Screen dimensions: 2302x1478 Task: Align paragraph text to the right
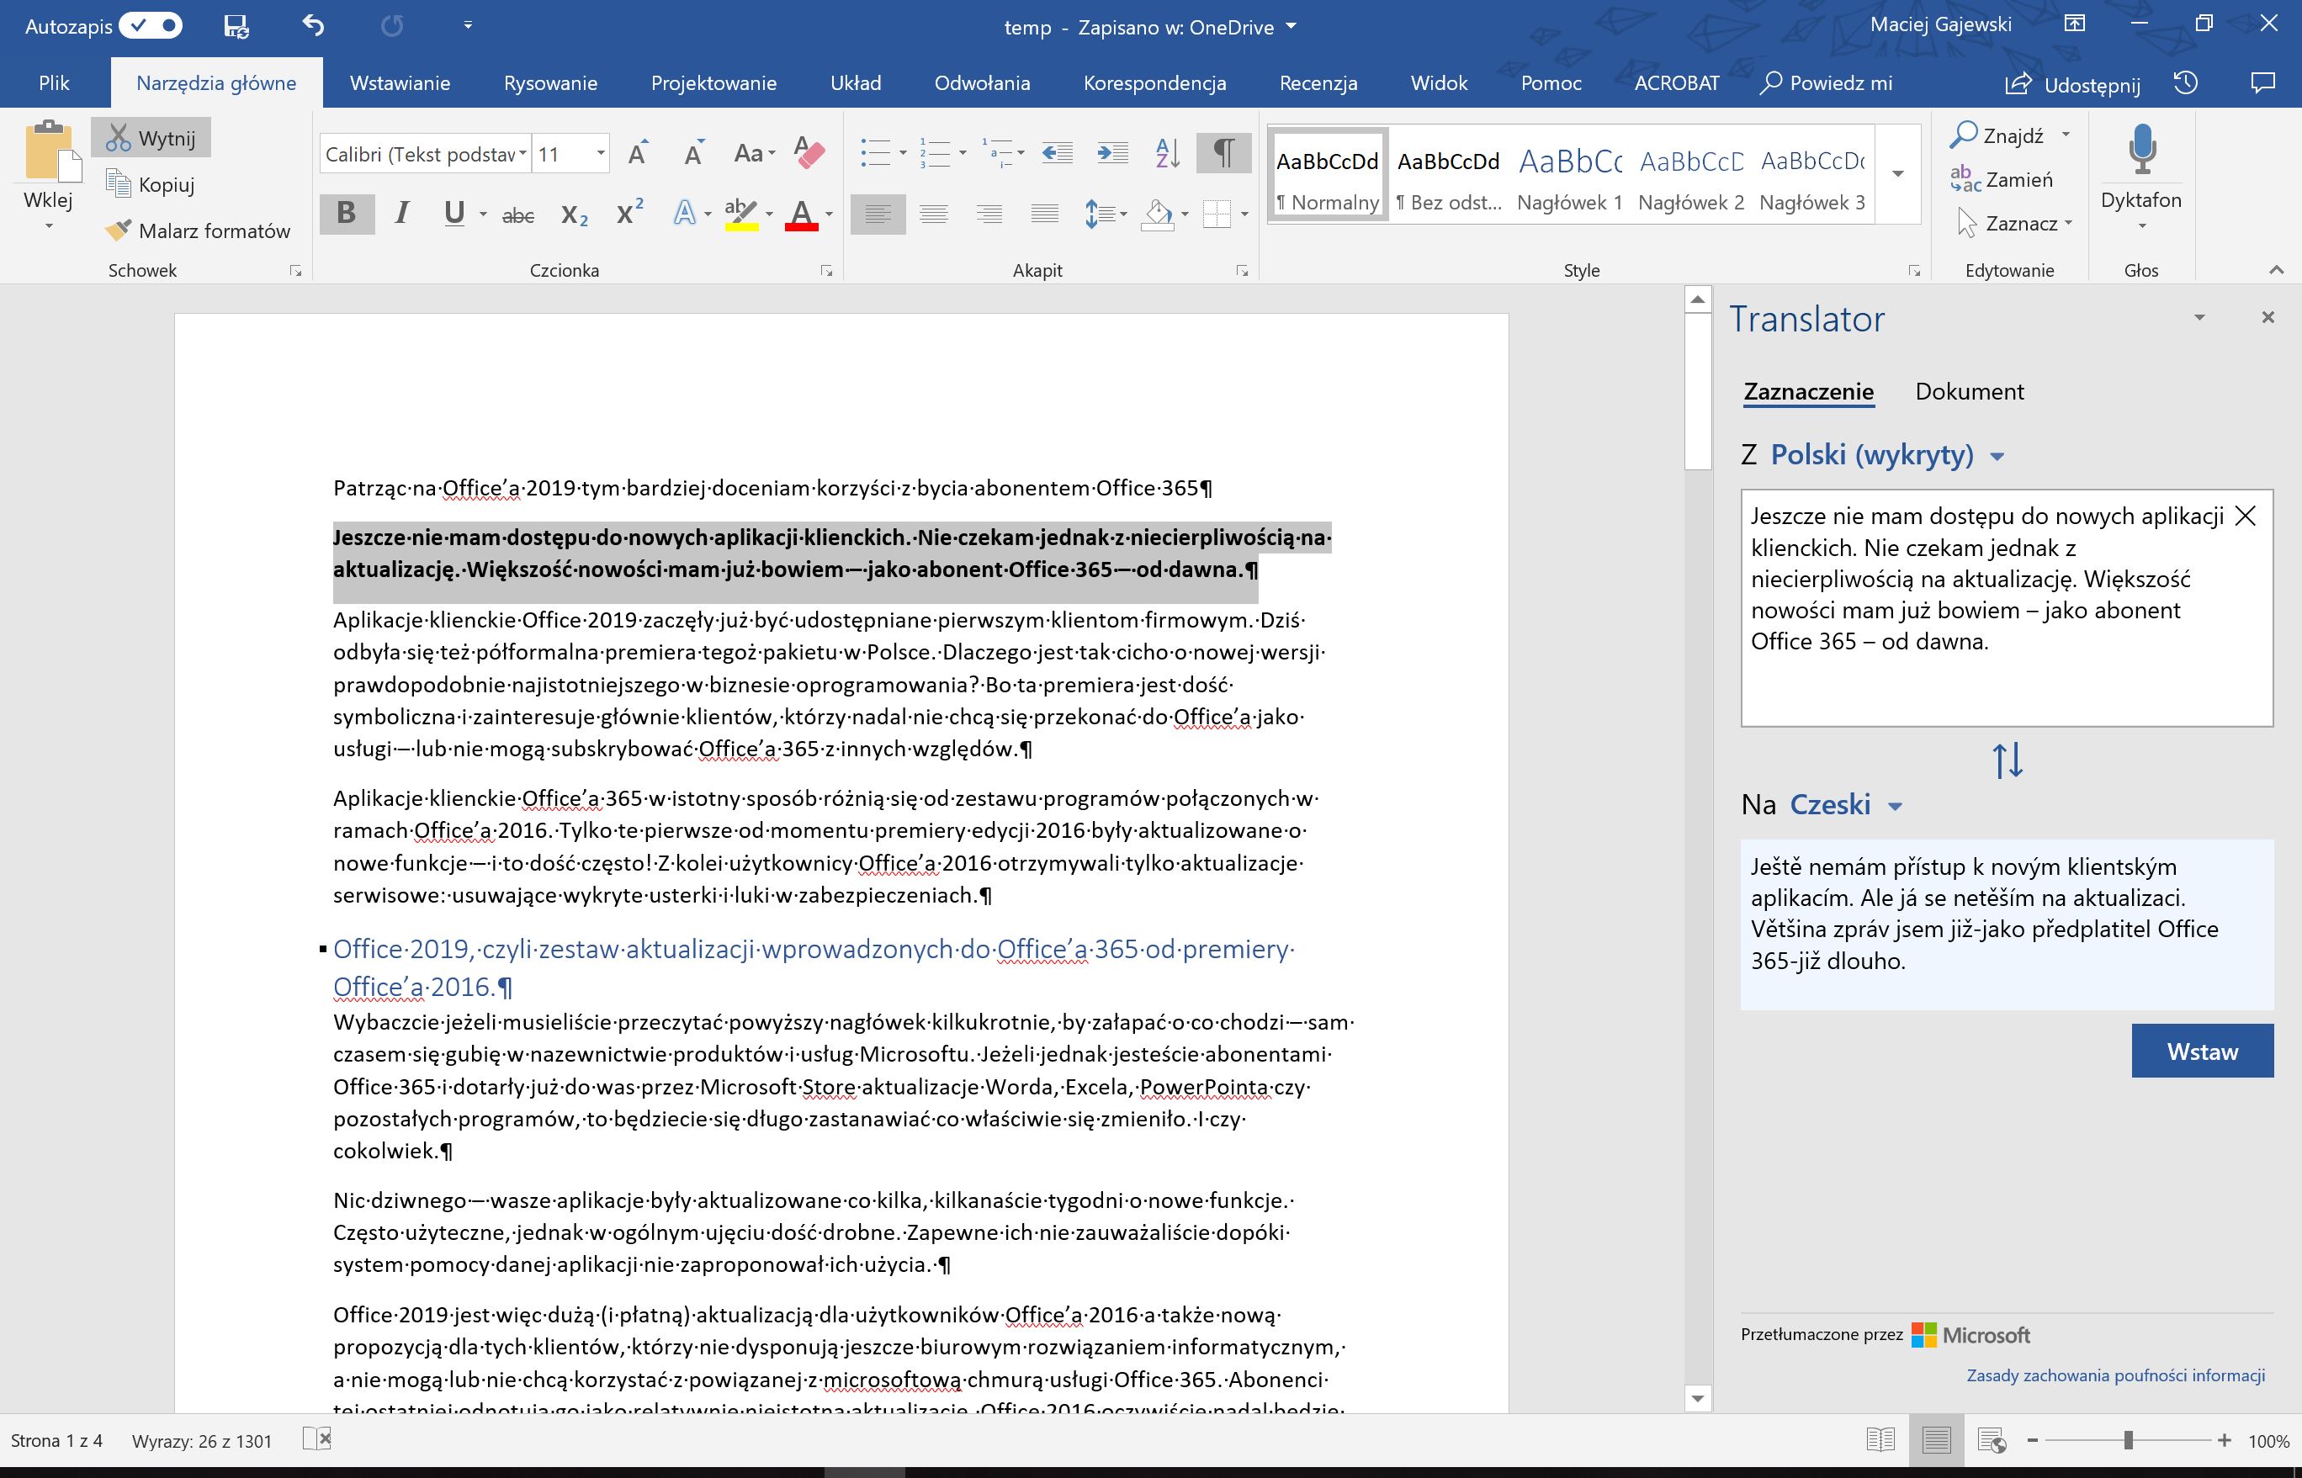[x=989, y=214]
